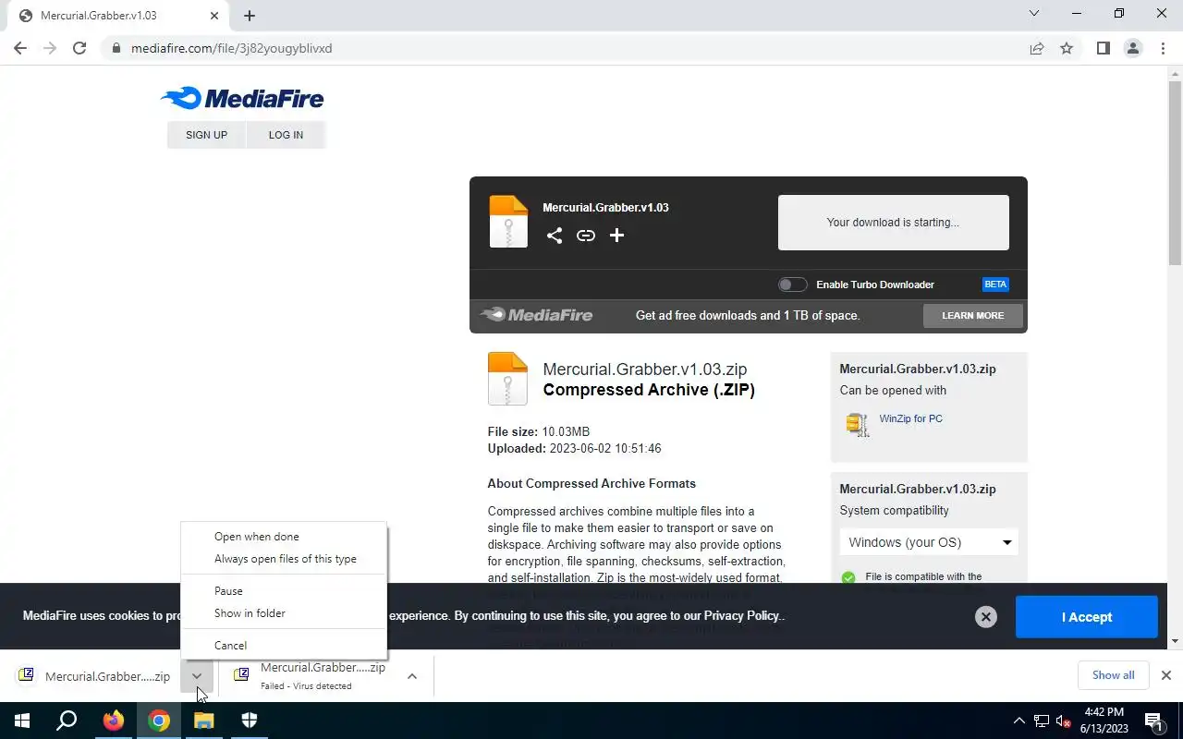
Task: Click the SIGN UP button
Action: pos(206,135)
